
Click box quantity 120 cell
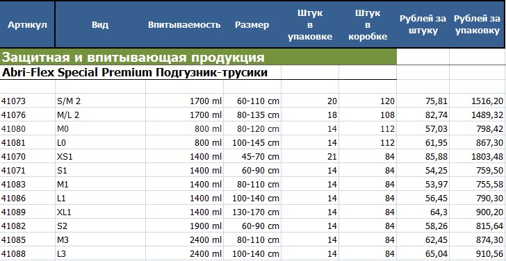[x=368, y=101]
